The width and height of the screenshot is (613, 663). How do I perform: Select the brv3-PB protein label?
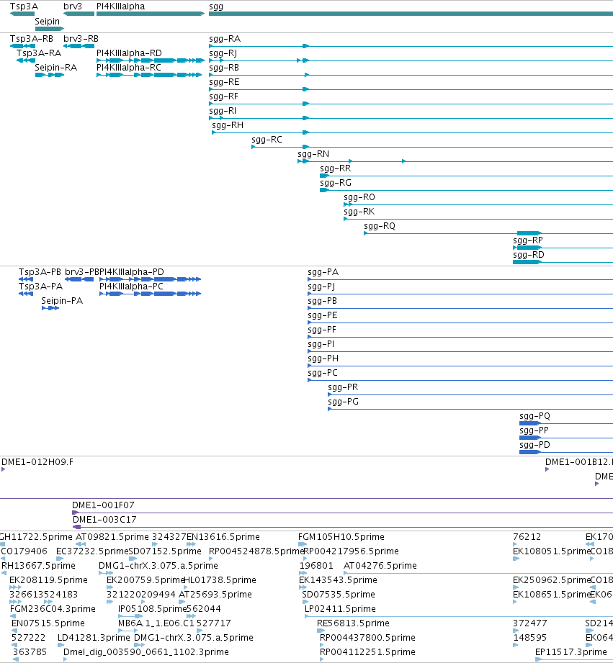(82, 272)
